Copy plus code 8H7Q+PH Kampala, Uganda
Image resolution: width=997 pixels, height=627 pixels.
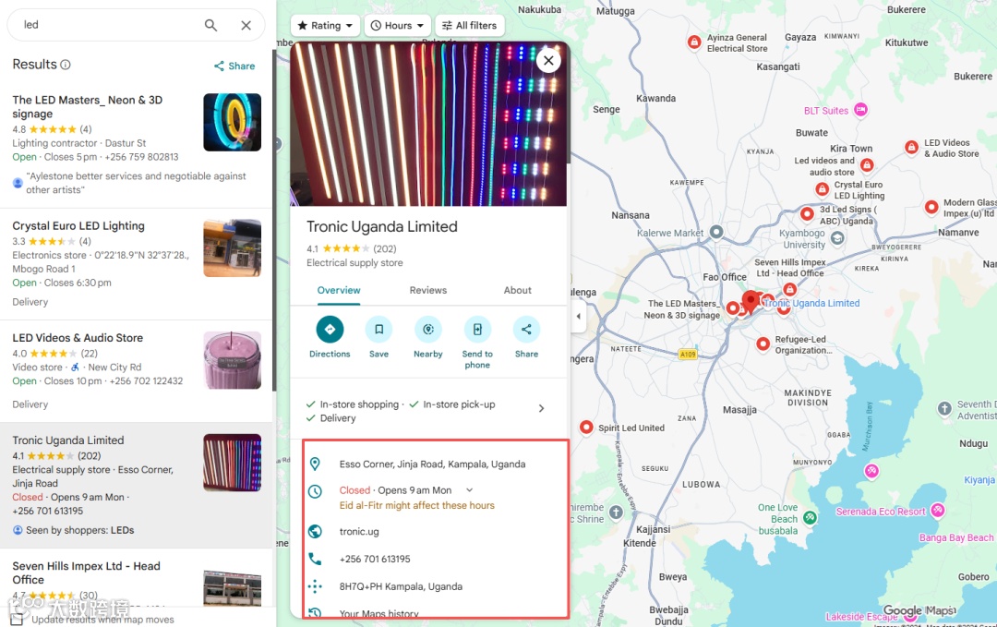click(x=401, y=586)
